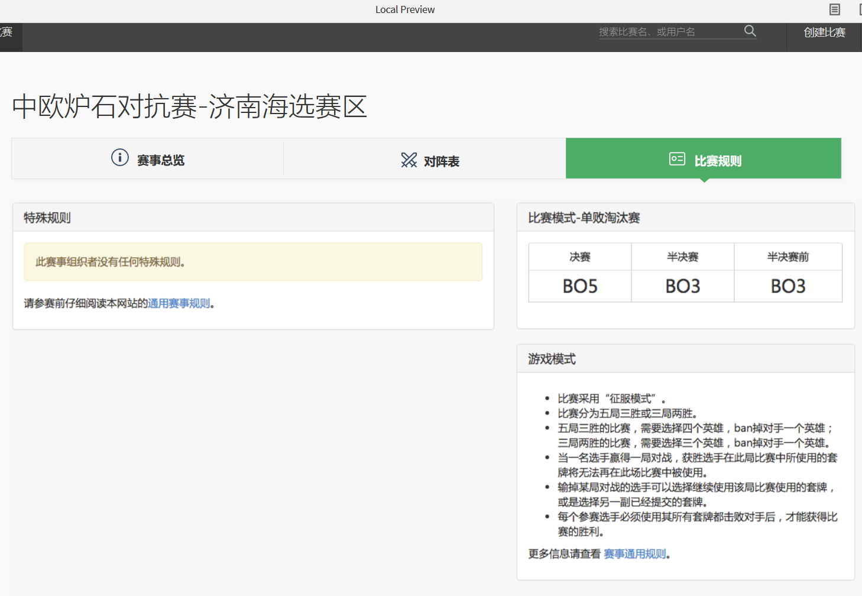Open the 创建比赛 link in header

[824, 32]
